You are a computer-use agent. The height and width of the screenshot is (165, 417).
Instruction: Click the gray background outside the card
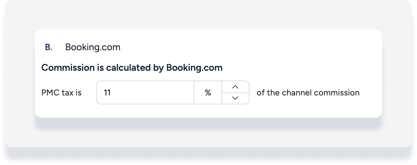click(x=208, y=15)
